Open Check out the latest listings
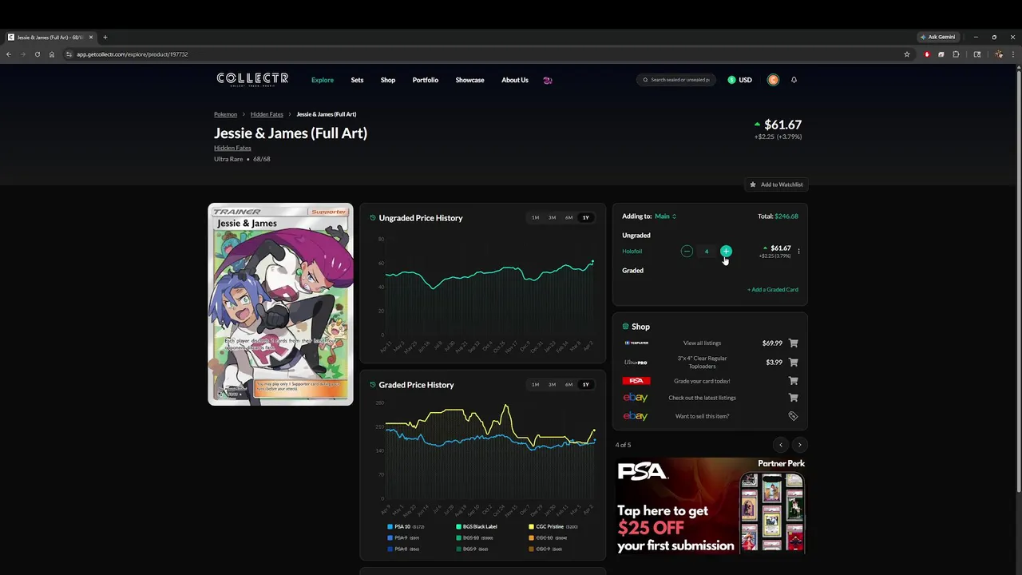Image resolution: width=1022 pixels, height=575 pixels. point(702,398)
